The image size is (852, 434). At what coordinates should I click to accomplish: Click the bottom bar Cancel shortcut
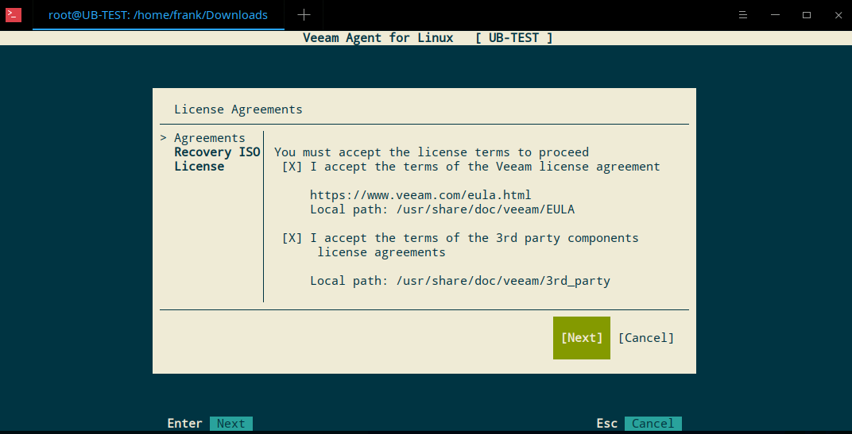pyautogui.click(x=653, y=424)
